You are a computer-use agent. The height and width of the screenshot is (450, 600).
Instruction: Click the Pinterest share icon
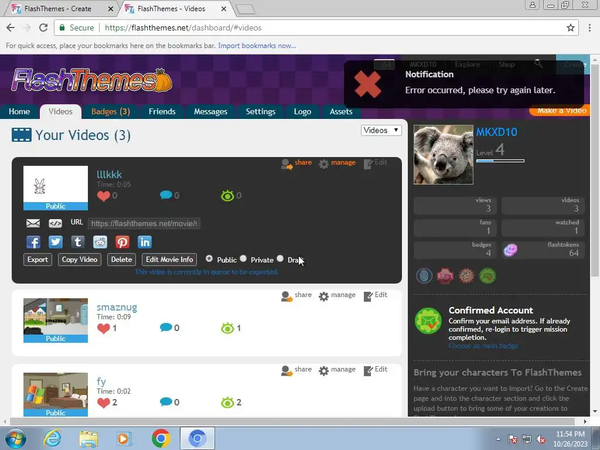click(122, 242)
